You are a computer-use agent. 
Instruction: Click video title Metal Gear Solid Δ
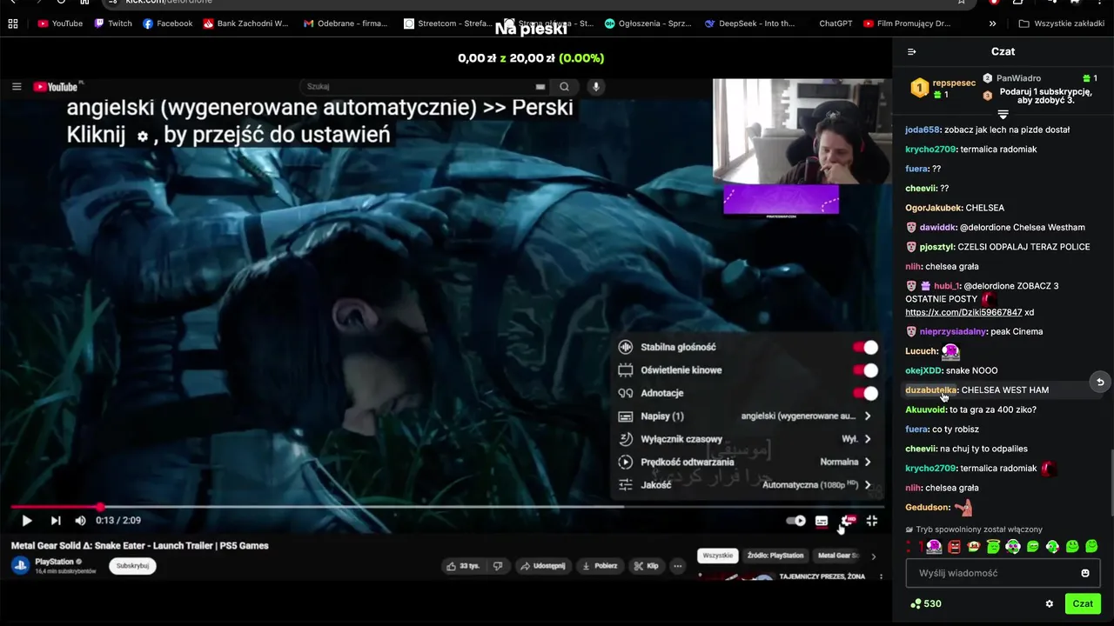click(139, 546)
